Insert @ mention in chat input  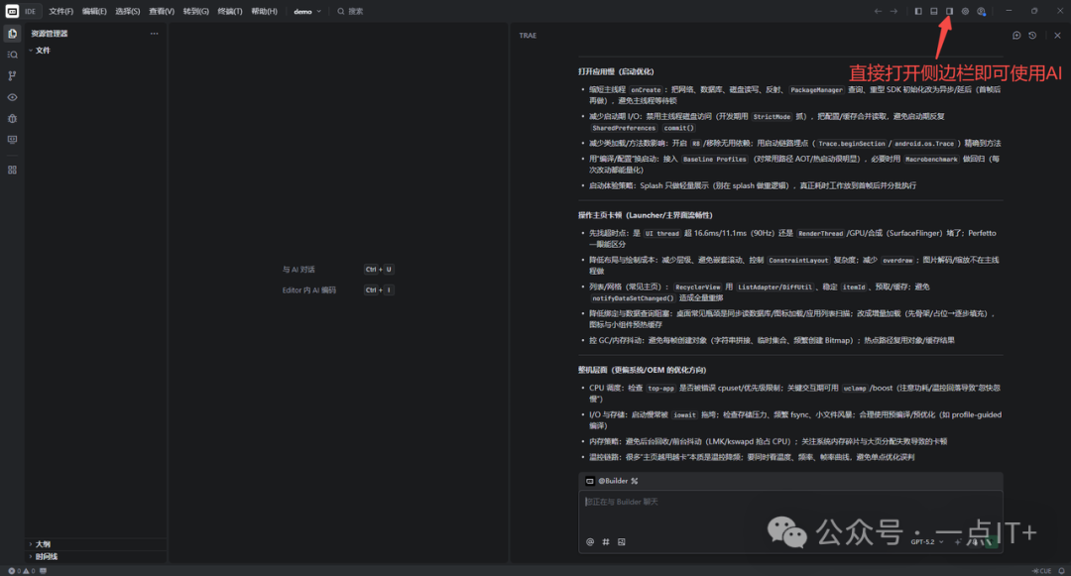(590, 542)
